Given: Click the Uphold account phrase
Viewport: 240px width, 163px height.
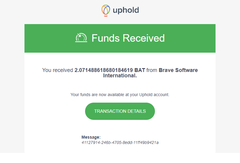Looking at the screenshot, I should click(154, 95).
